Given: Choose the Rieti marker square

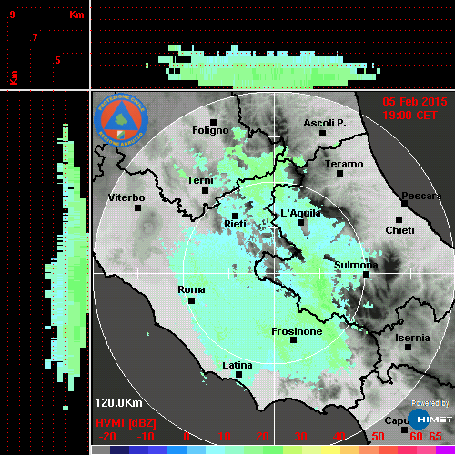Looking at the screenshot, I should tap(235, 216).
